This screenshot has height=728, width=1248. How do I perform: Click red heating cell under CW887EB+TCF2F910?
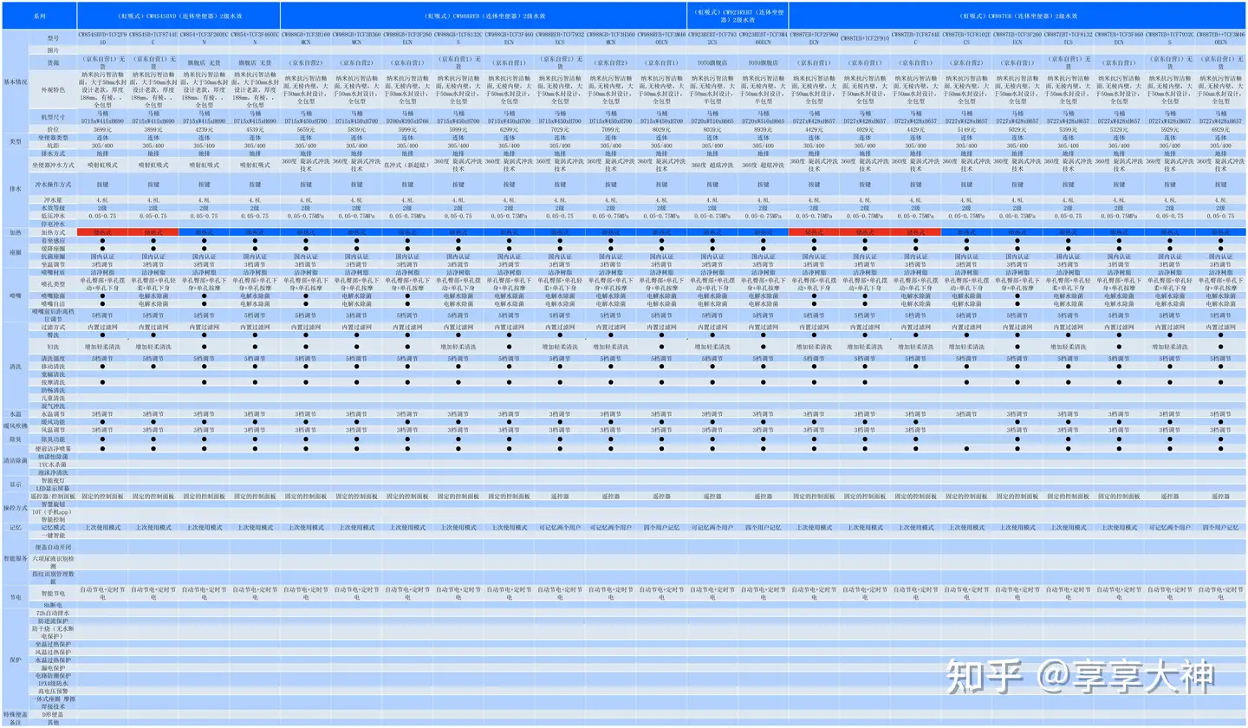pos(865,232)
